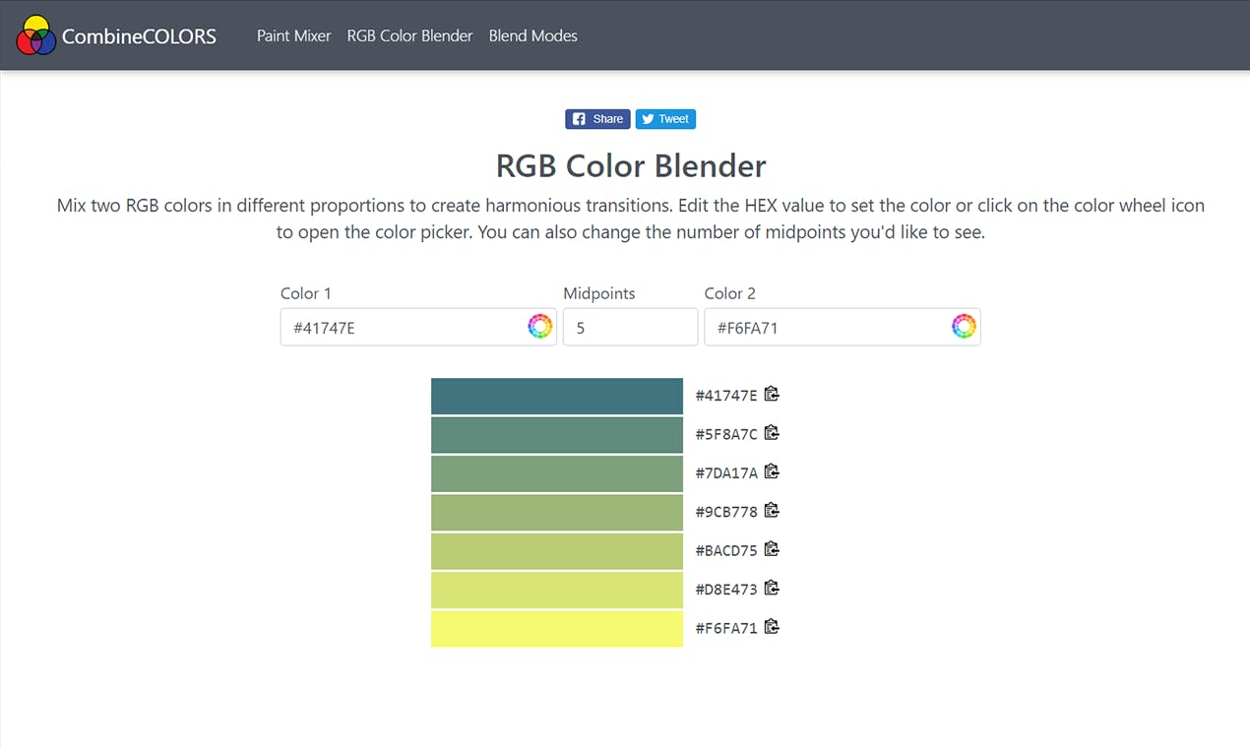Select the #D8E473 pale lime swatch

[557, 590]
